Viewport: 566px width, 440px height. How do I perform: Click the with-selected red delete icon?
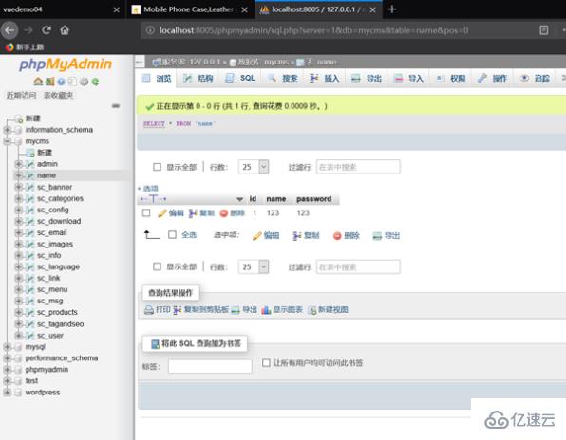click(337, 236)
